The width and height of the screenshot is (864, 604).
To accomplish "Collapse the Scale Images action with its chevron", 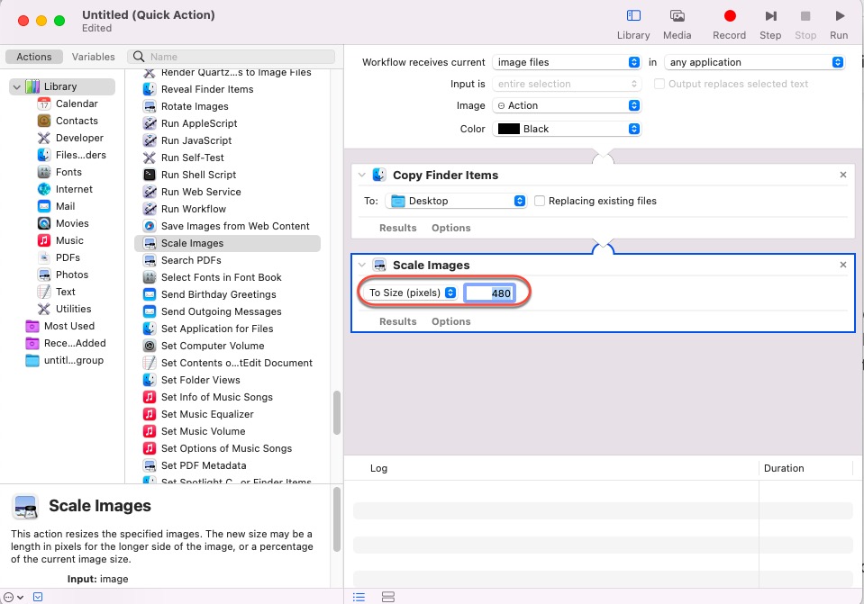I will pyautogui.click(x=361, y=265).
